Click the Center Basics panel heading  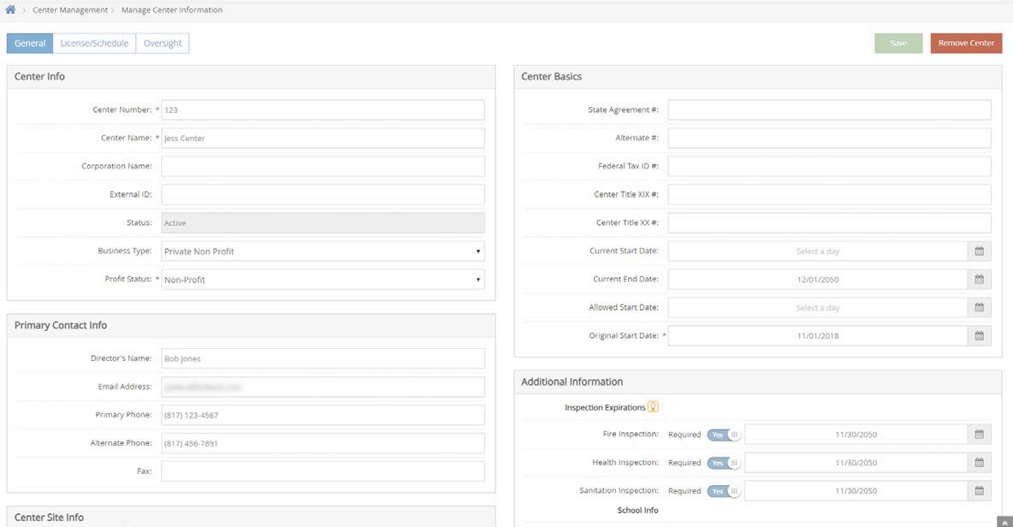coord(551,76)
